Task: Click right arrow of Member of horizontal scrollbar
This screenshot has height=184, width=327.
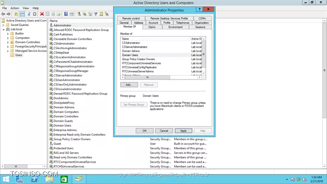Action: [199, 78]
